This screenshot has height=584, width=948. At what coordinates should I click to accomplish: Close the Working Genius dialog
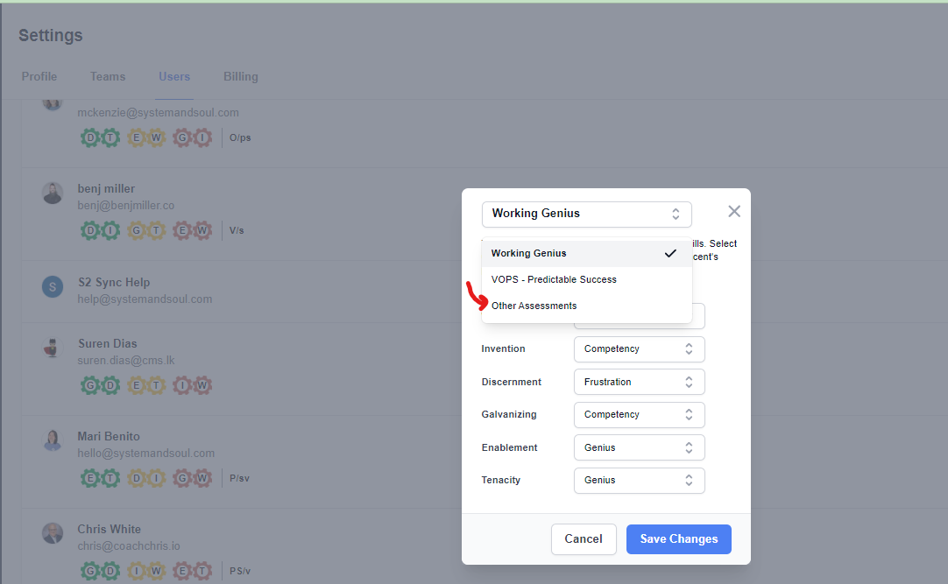[734, 211]
